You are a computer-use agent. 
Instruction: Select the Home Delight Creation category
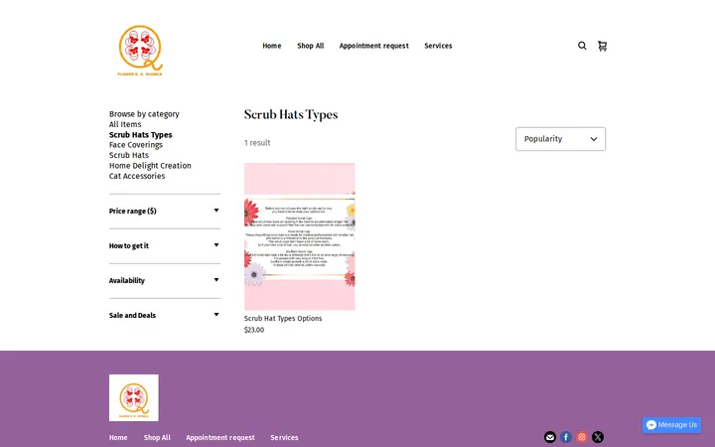click(x=150, y=166)
